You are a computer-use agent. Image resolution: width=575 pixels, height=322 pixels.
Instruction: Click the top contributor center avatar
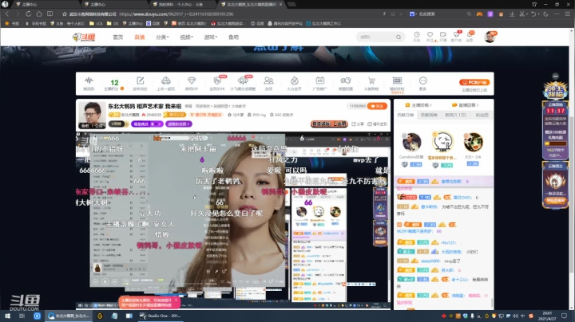pyautogui.click(x=442, y=142)
